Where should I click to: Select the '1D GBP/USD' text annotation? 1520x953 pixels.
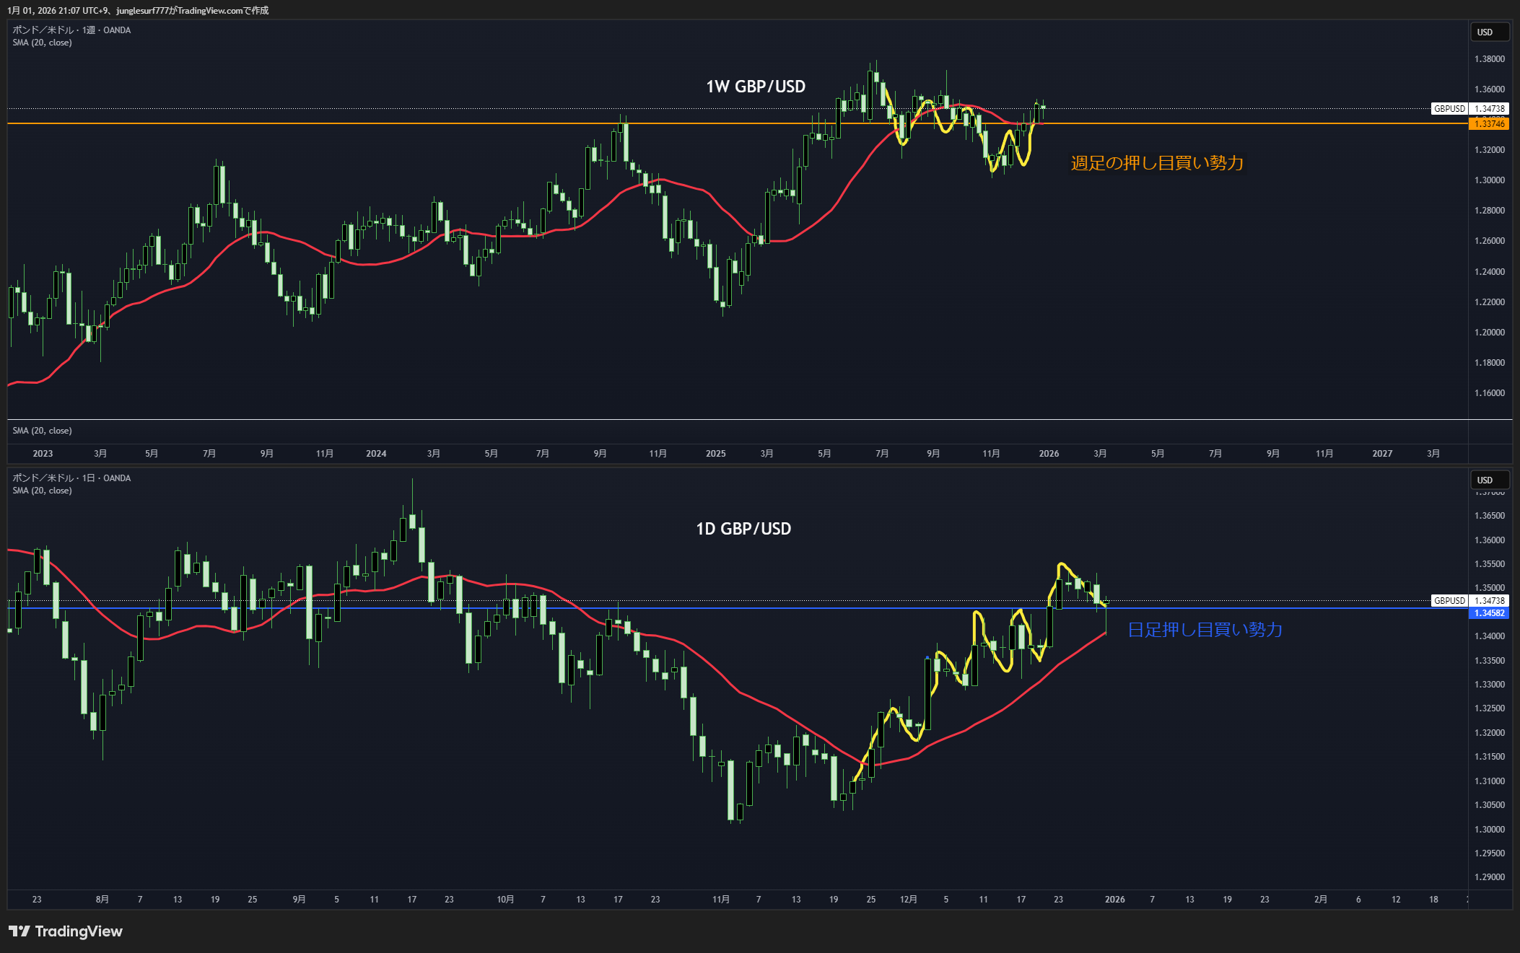[743, 529]
